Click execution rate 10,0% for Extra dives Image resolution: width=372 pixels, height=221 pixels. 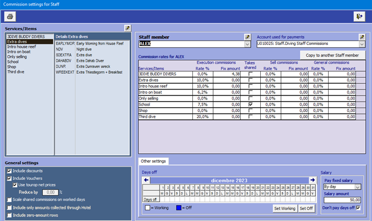[x=202, y=80]
